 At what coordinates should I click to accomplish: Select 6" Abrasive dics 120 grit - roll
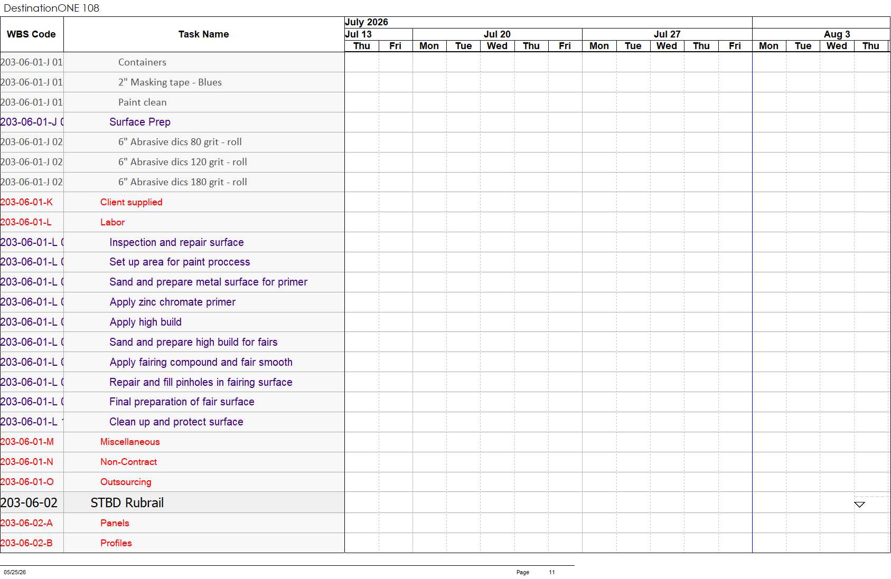[182, 162]
